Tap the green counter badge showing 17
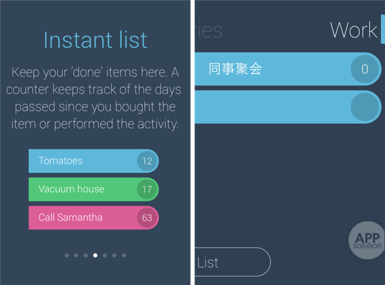The width and height of the screenshot is (385, 285). pos(147,189)
